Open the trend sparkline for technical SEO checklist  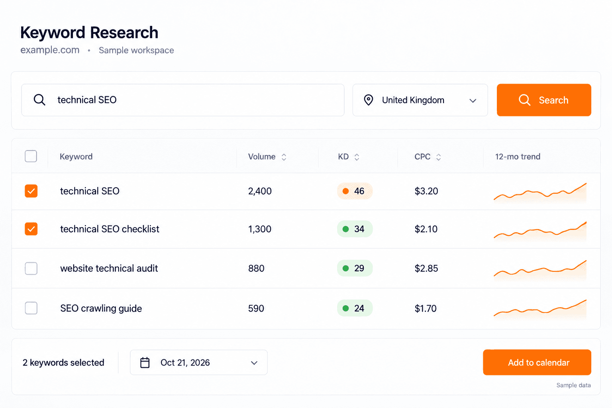540,231
